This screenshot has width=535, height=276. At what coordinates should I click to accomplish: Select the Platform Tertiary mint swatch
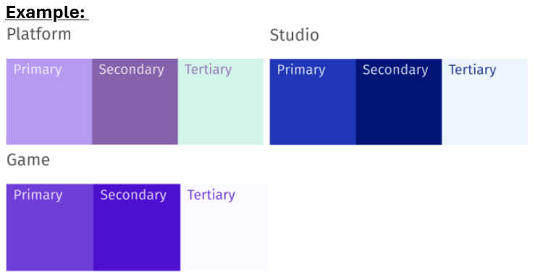click(x=221, y=101)
